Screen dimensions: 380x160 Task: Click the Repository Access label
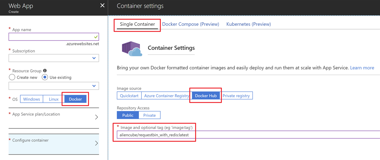(133, 108)
